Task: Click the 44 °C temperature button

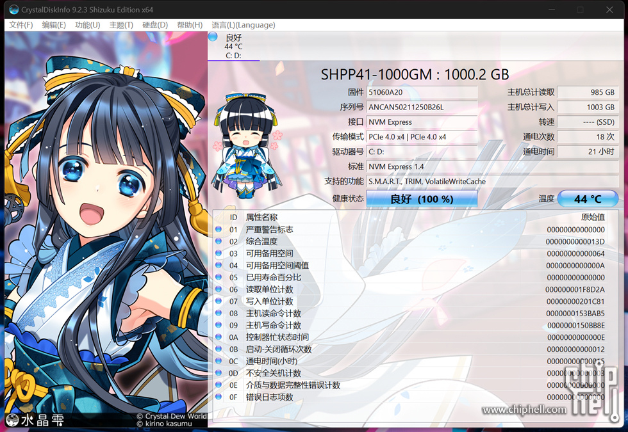Action: 588,199
